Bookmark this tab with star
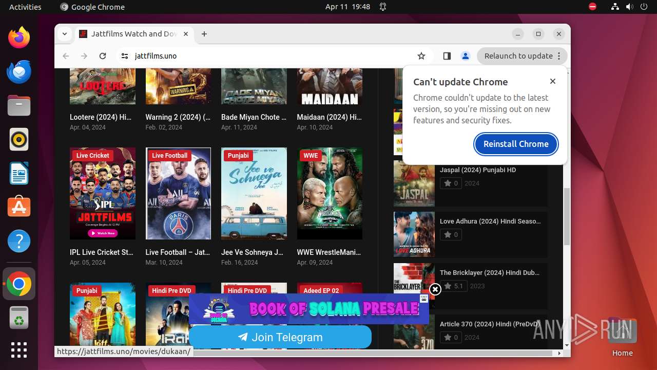The height and width of the screenshot is (370, 657). [421, 56]
